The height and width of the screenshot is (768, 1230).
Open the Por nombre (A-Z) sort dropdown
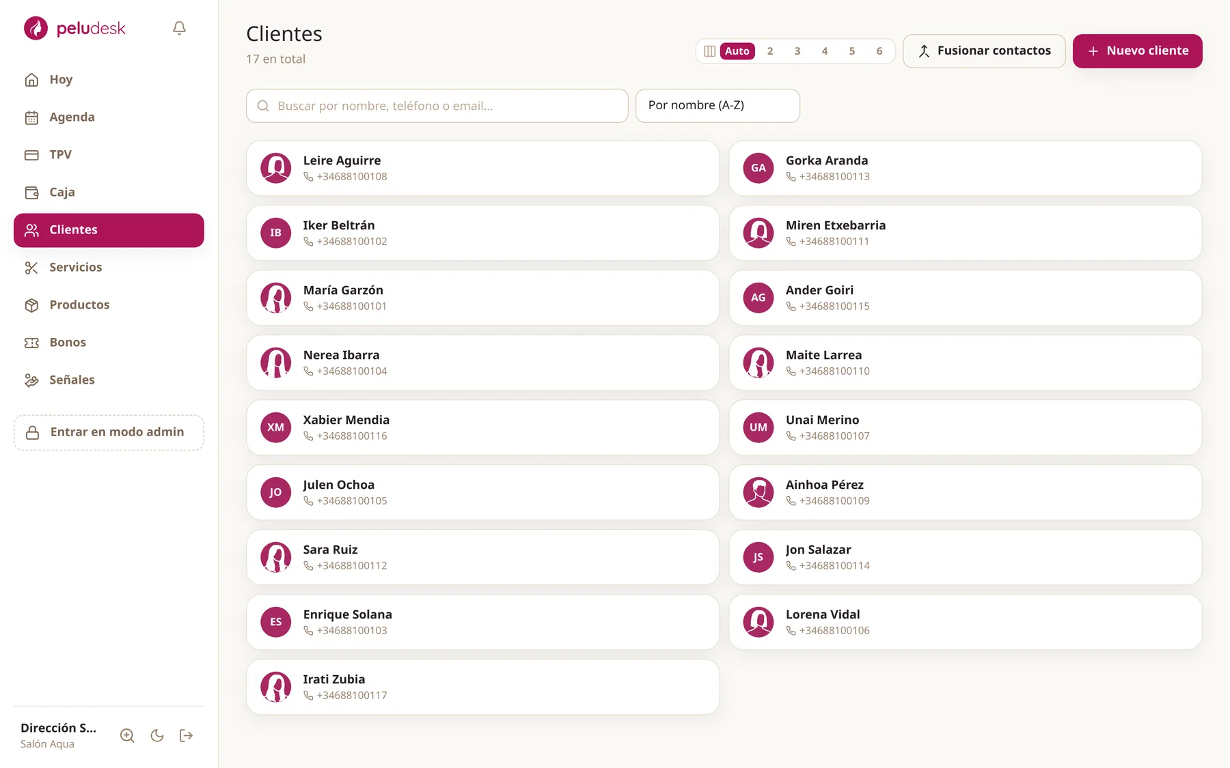coord(717,106)
